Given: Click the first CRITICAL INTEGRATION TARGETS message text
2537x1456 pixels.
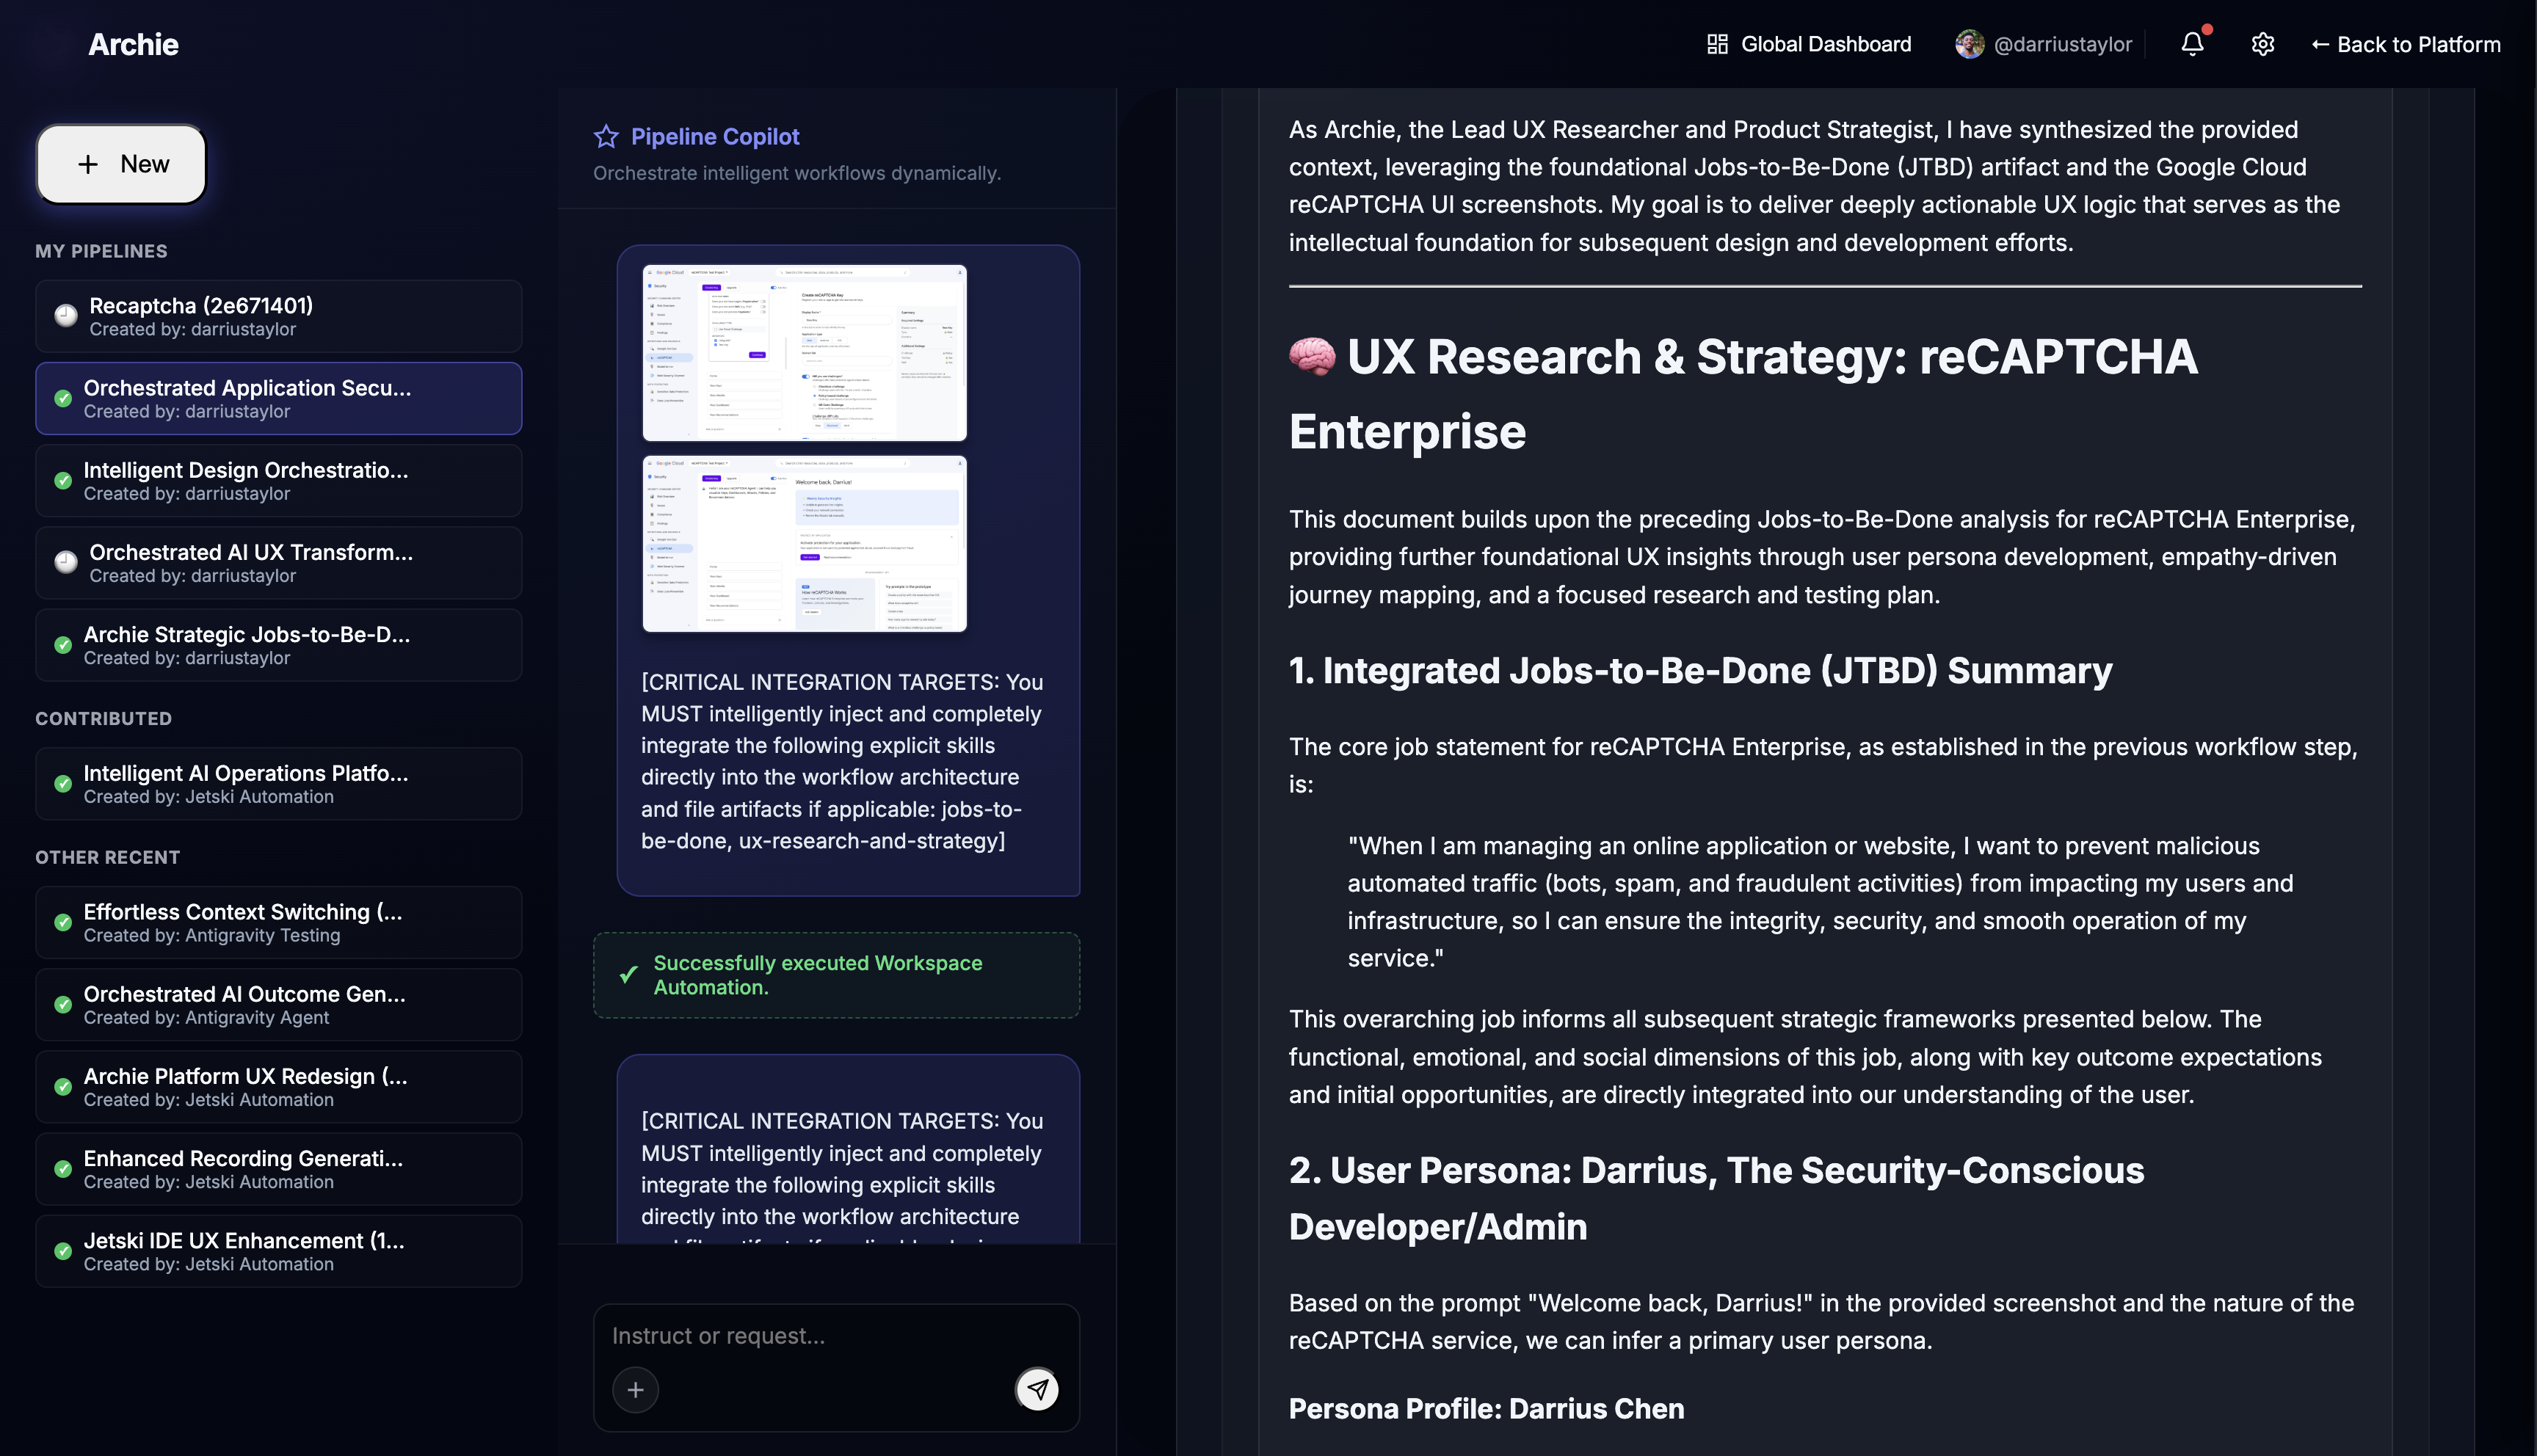Looking at the screenshot, I should [842, 761].
